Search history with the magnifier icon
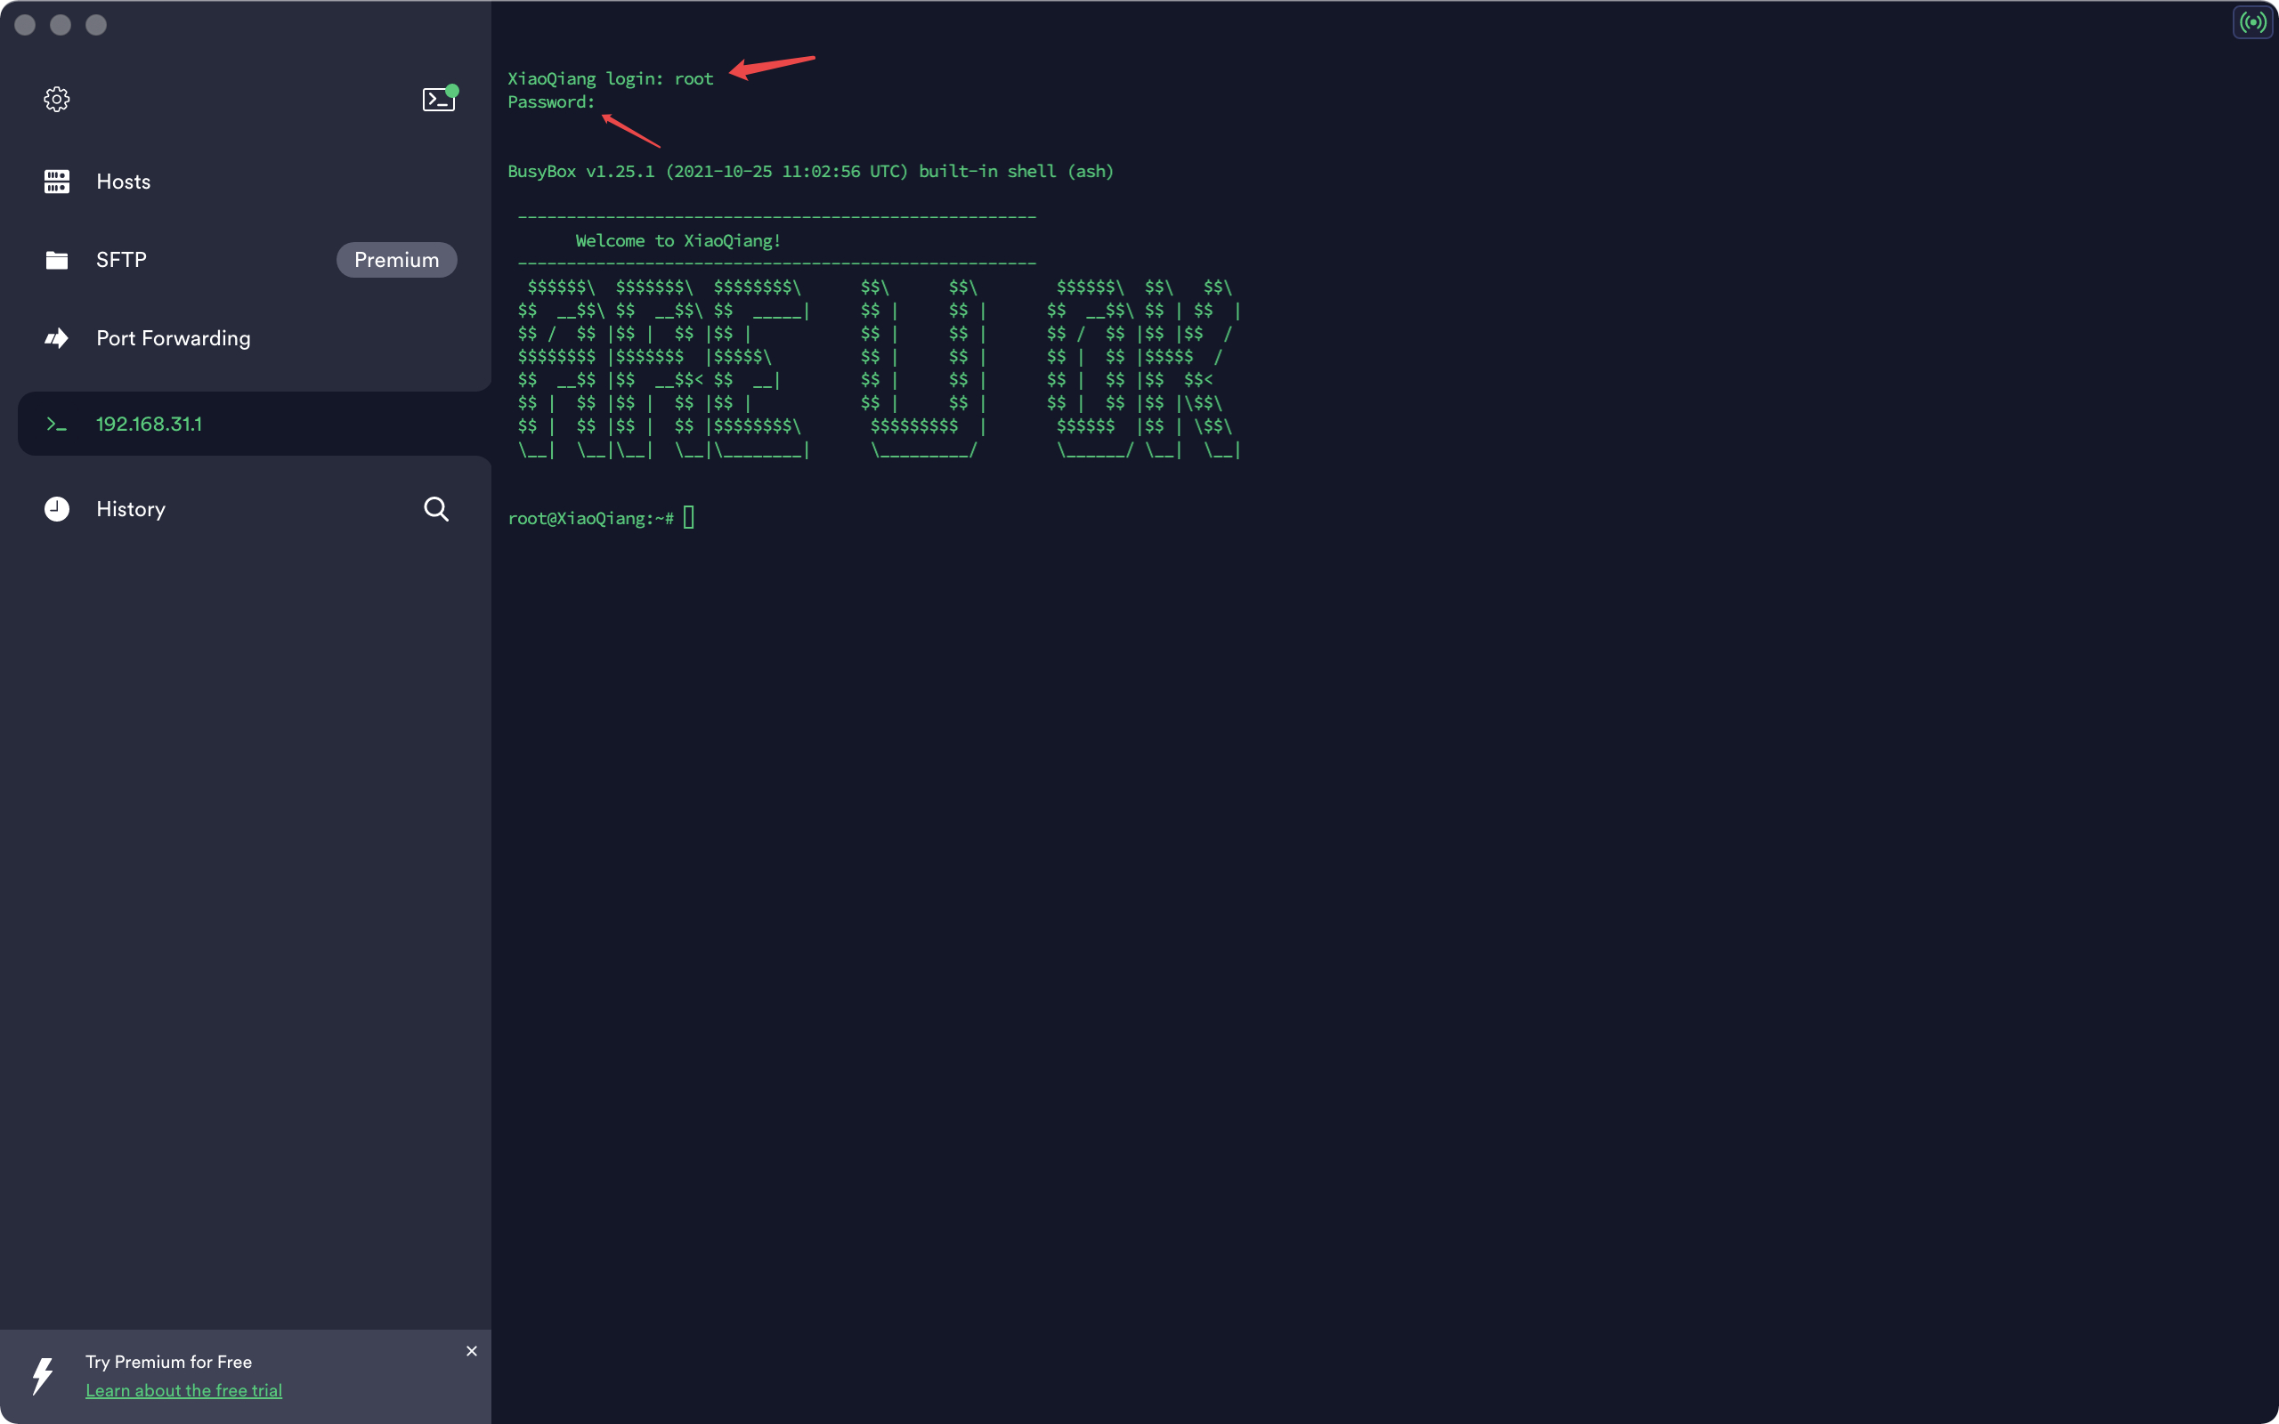 click(x=436, y=508)
